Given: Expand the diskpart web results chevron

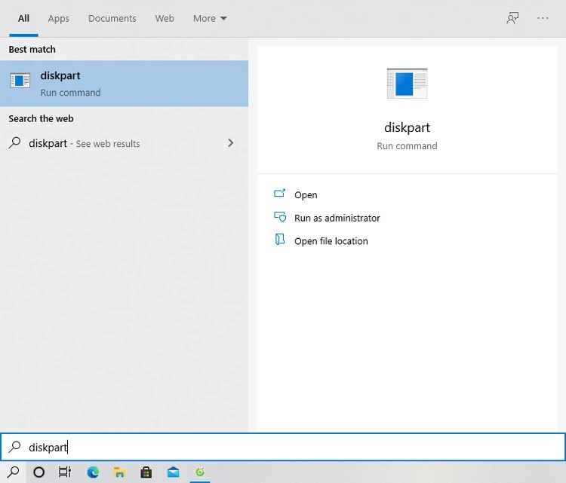Looking at the screenshot, I should coord(231,143).
